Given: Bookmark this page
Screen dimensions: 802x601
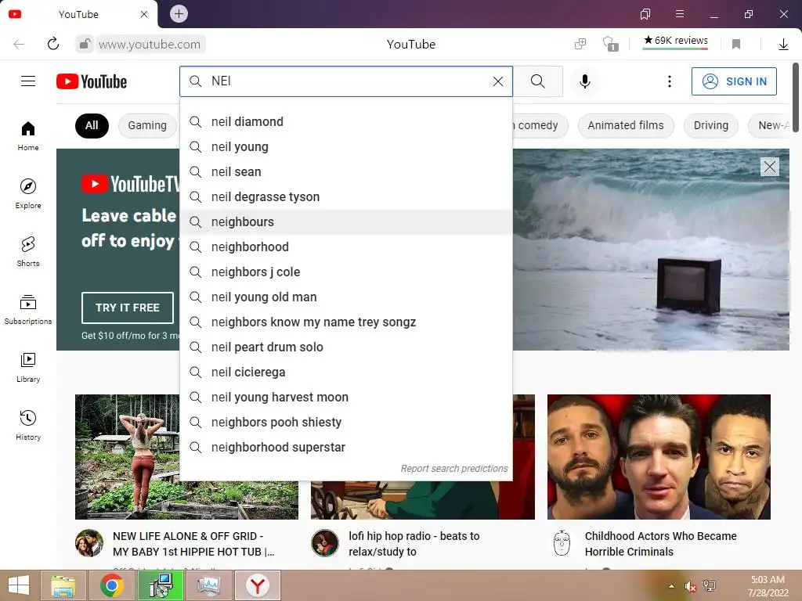Looking at the screenshot, I should pyautogui.click(x=736, y=44).
